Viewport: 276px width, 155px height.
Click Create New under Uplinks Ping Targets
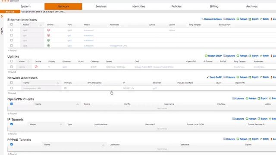click(239, 67)
